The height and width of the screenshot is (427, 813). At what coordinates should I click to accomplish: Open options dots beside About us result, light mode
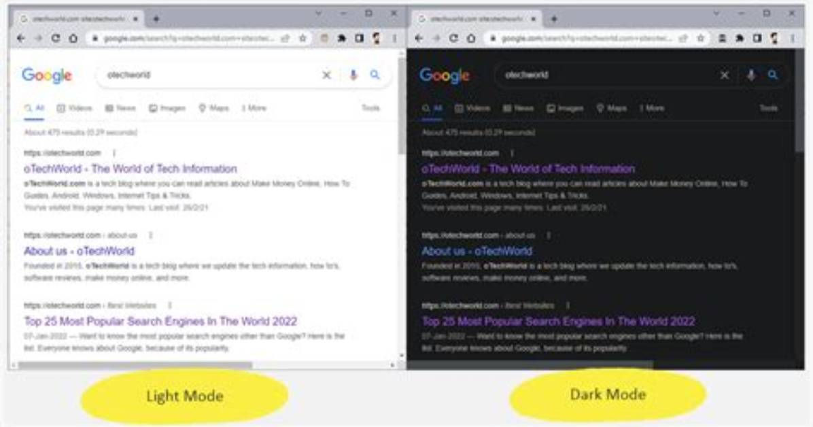151,235
